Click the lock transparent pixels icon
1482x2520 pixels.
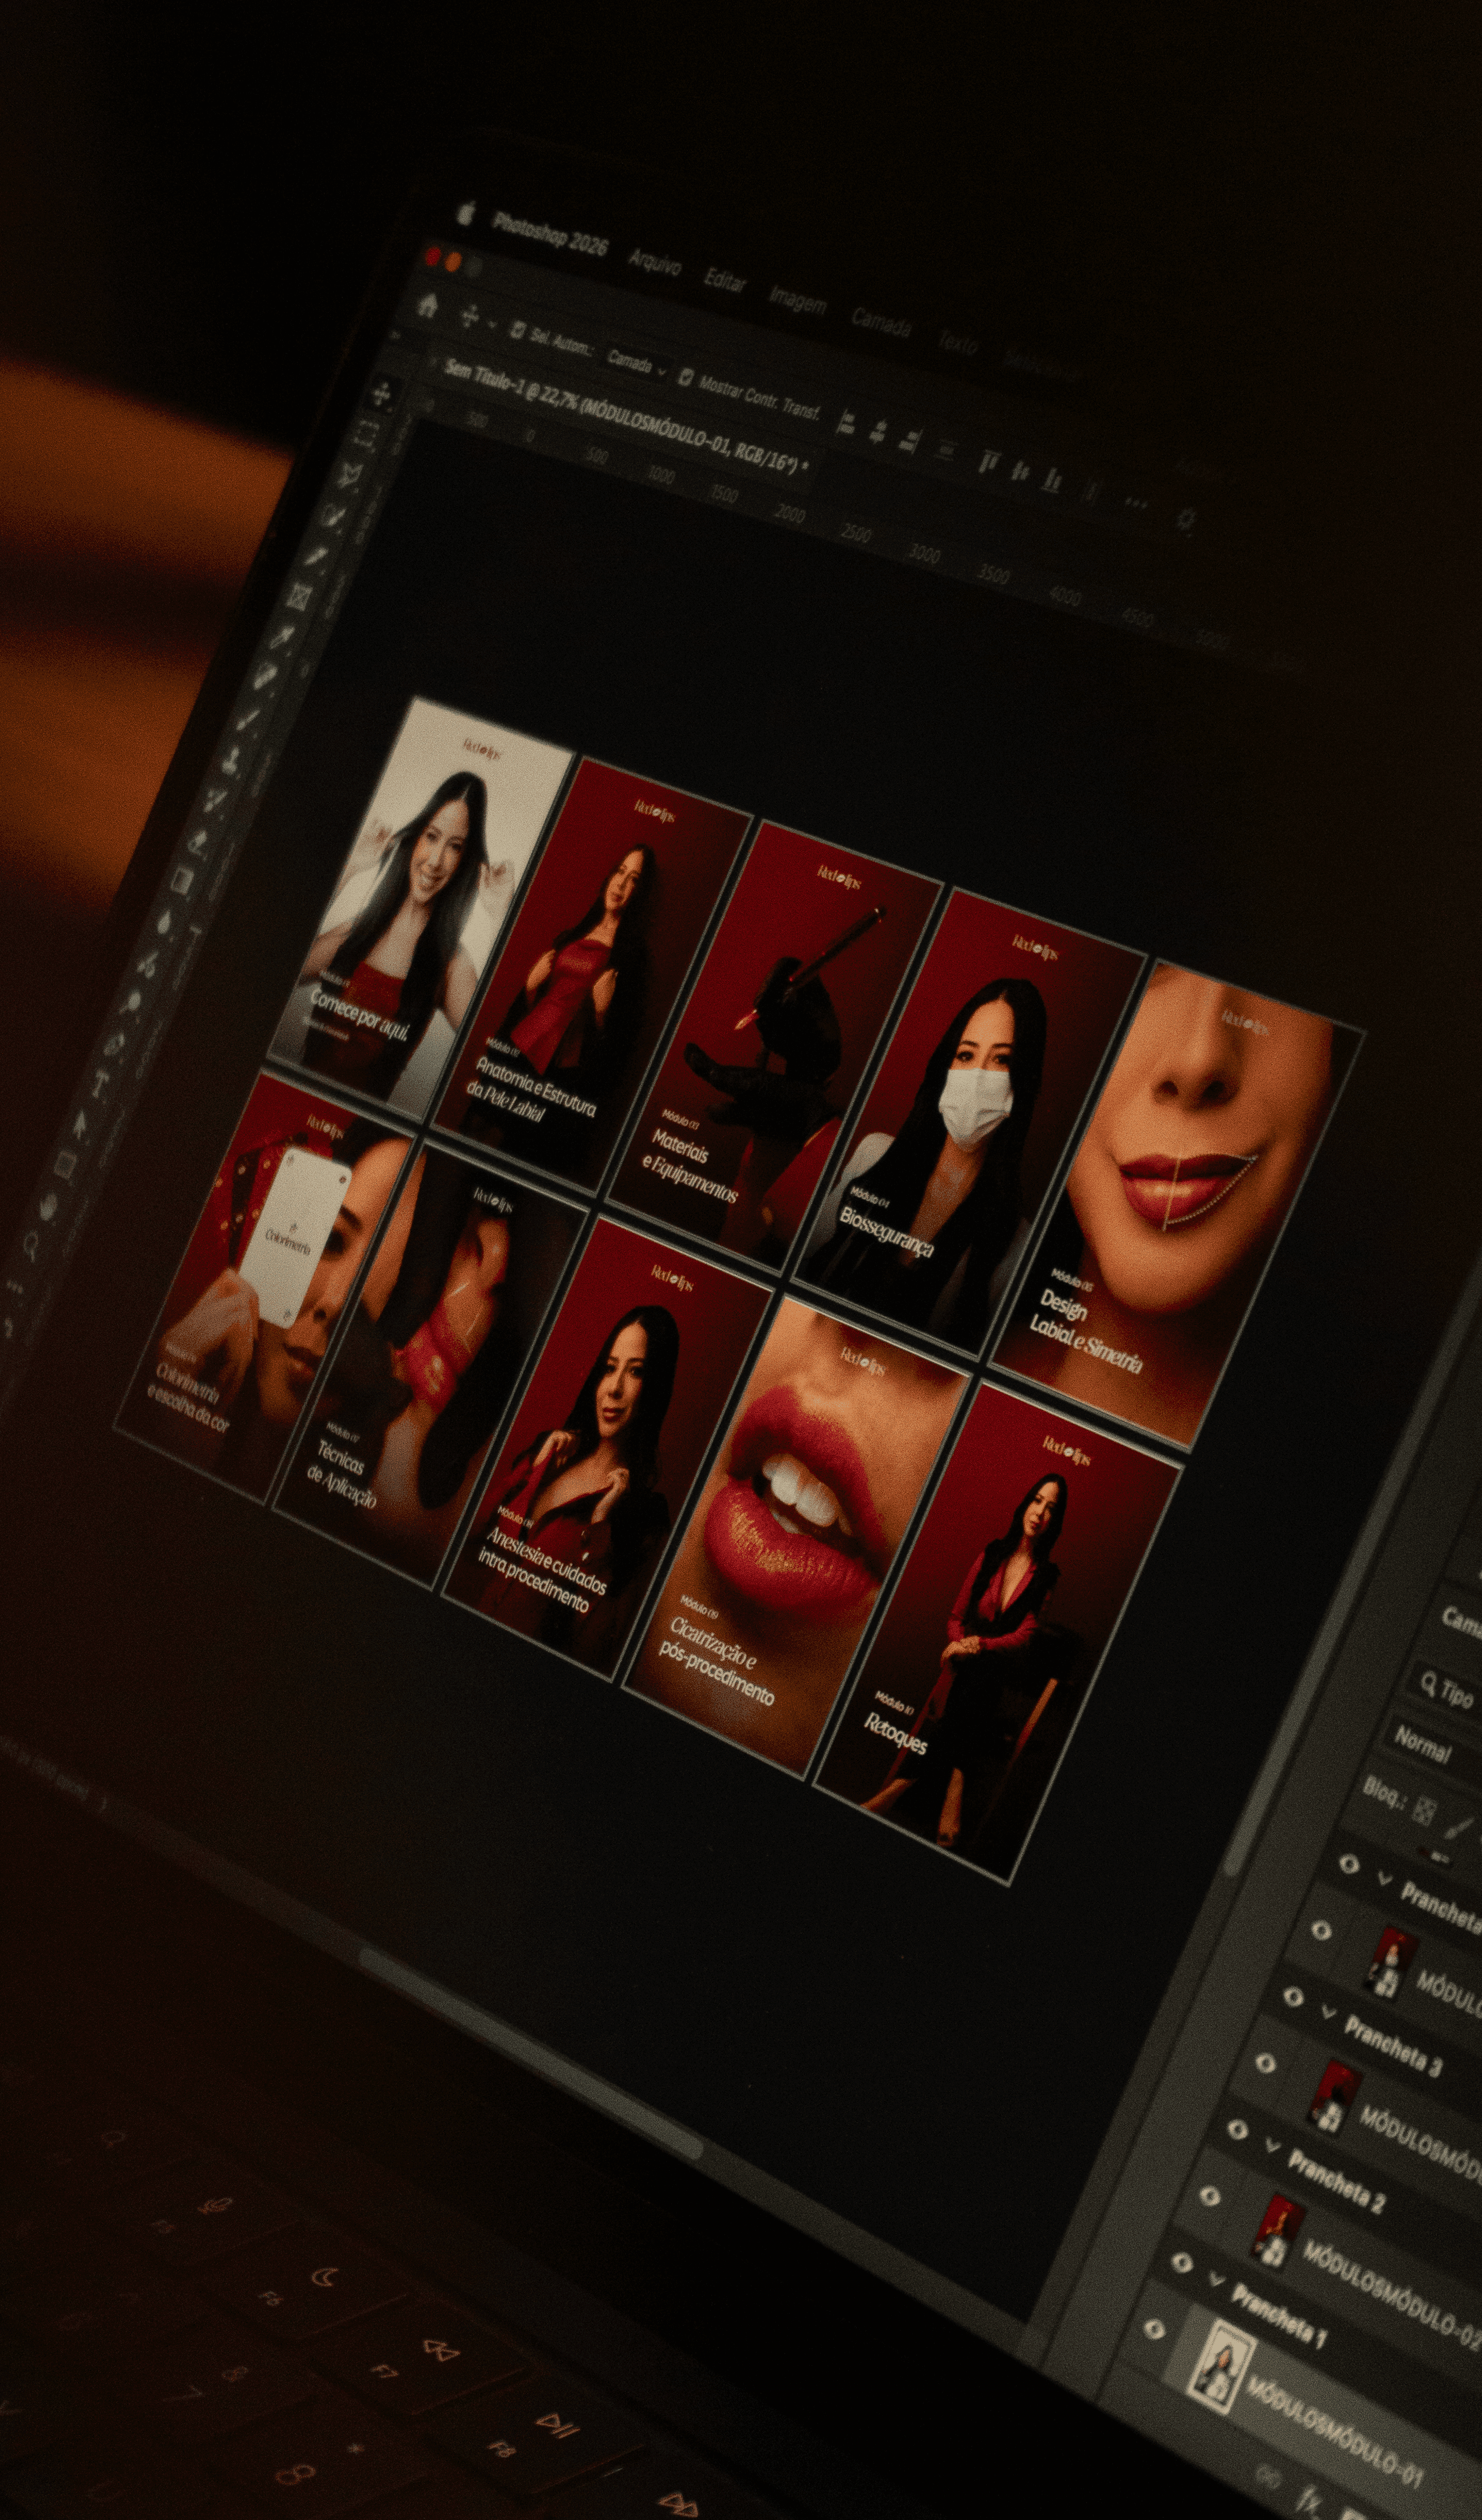pyautogui.click(x=1425, y=1811)
